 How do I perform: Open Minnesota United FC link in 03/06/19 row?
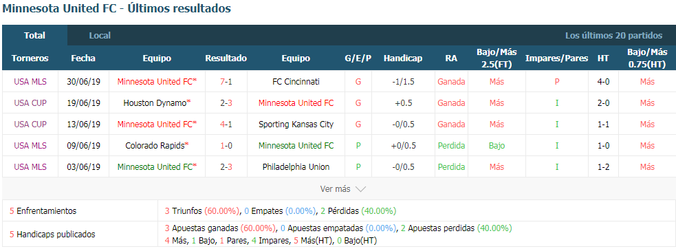click(x=155, y=167)
